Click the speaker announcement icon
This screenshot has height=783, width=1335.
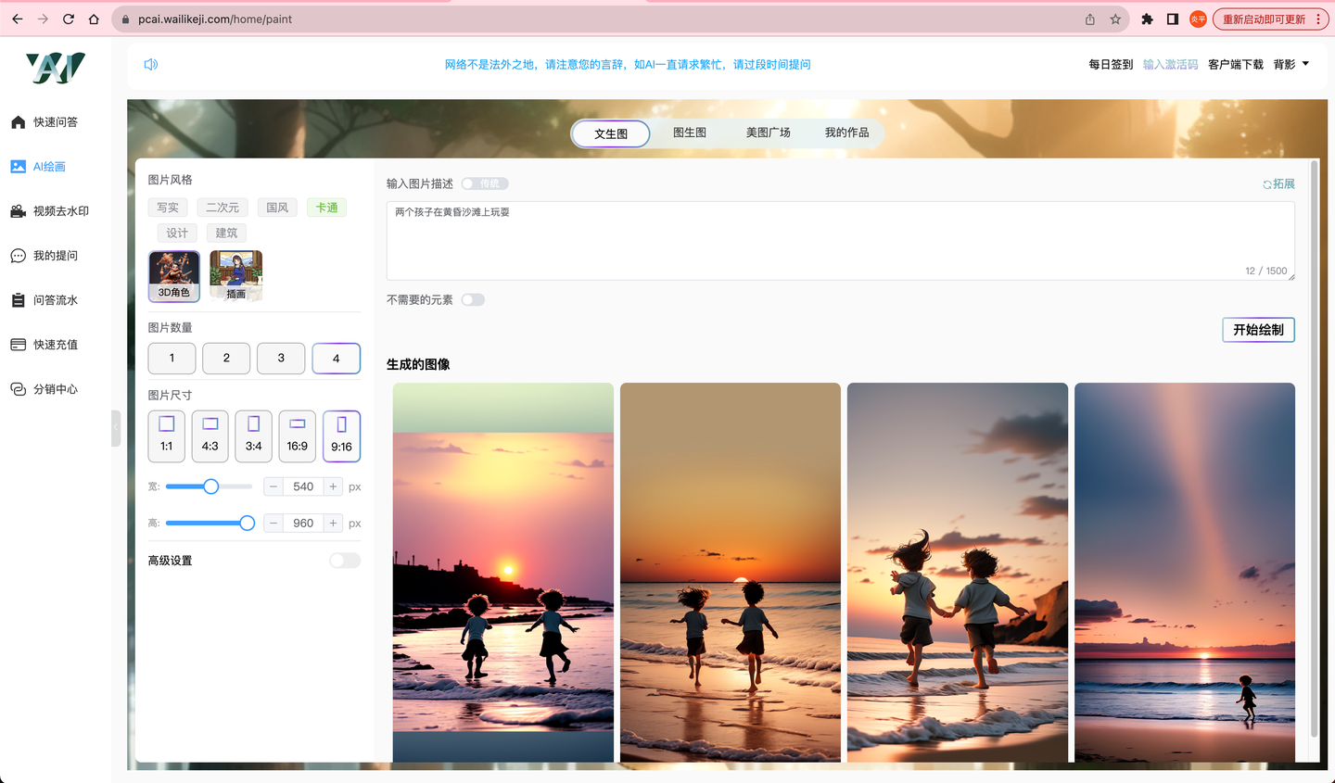tap(151, 64)
